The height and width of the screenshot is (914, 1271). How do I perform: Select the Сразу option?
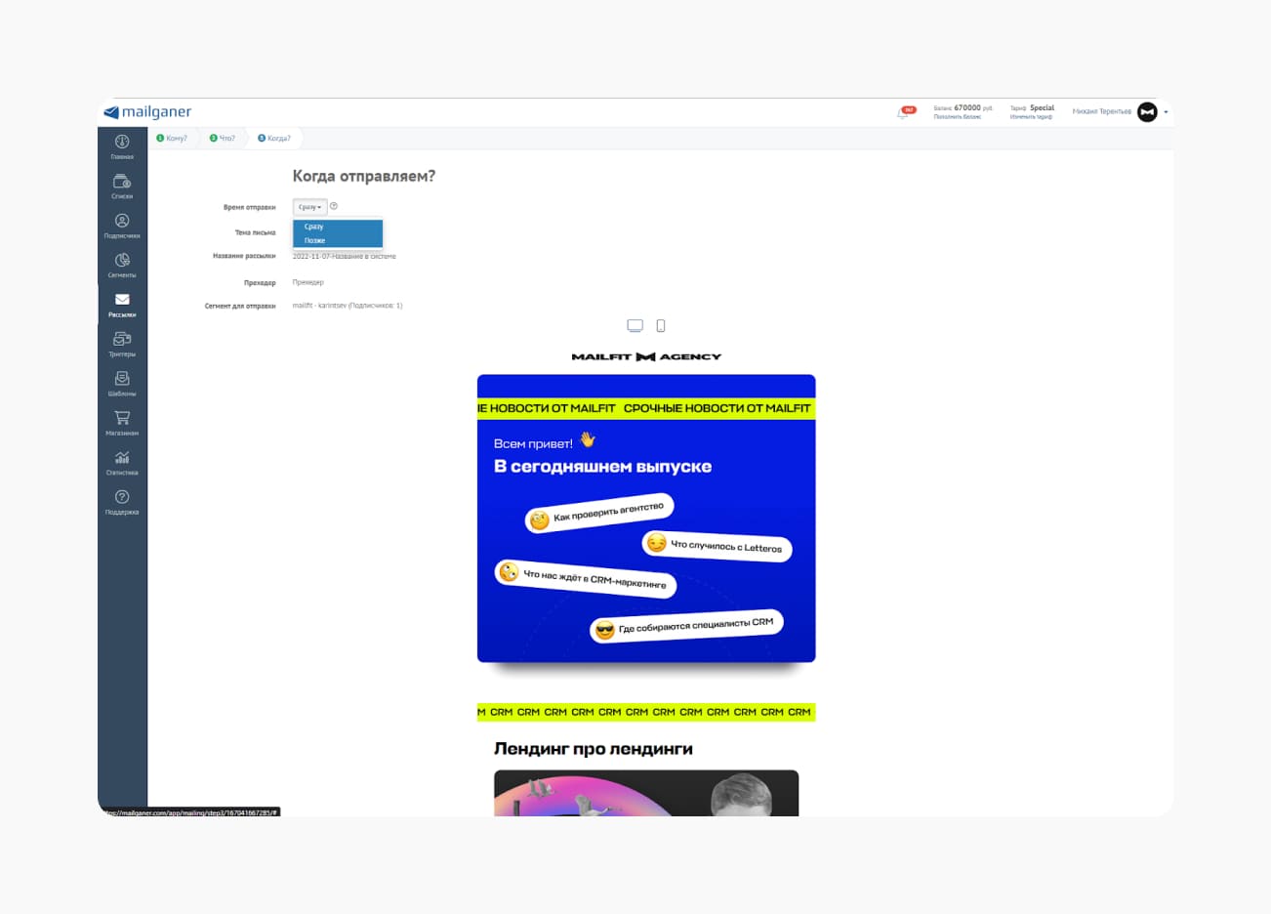[338, 227]
